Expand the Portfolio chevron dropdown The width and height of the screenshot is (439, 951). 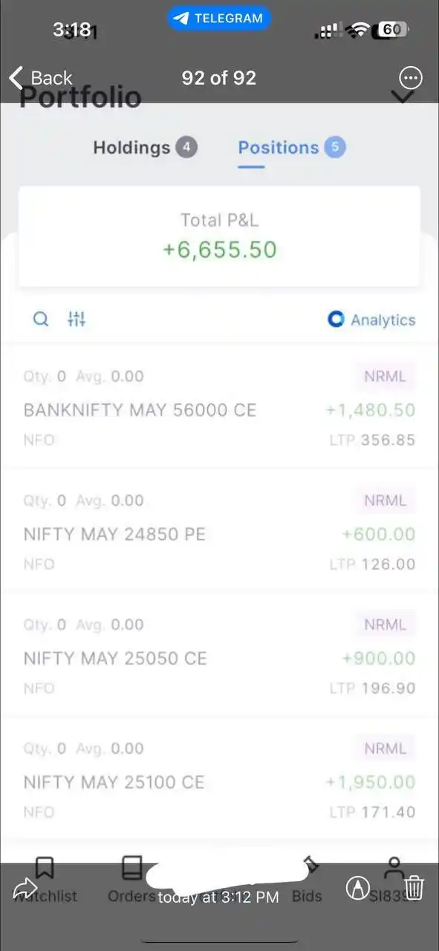403,97
